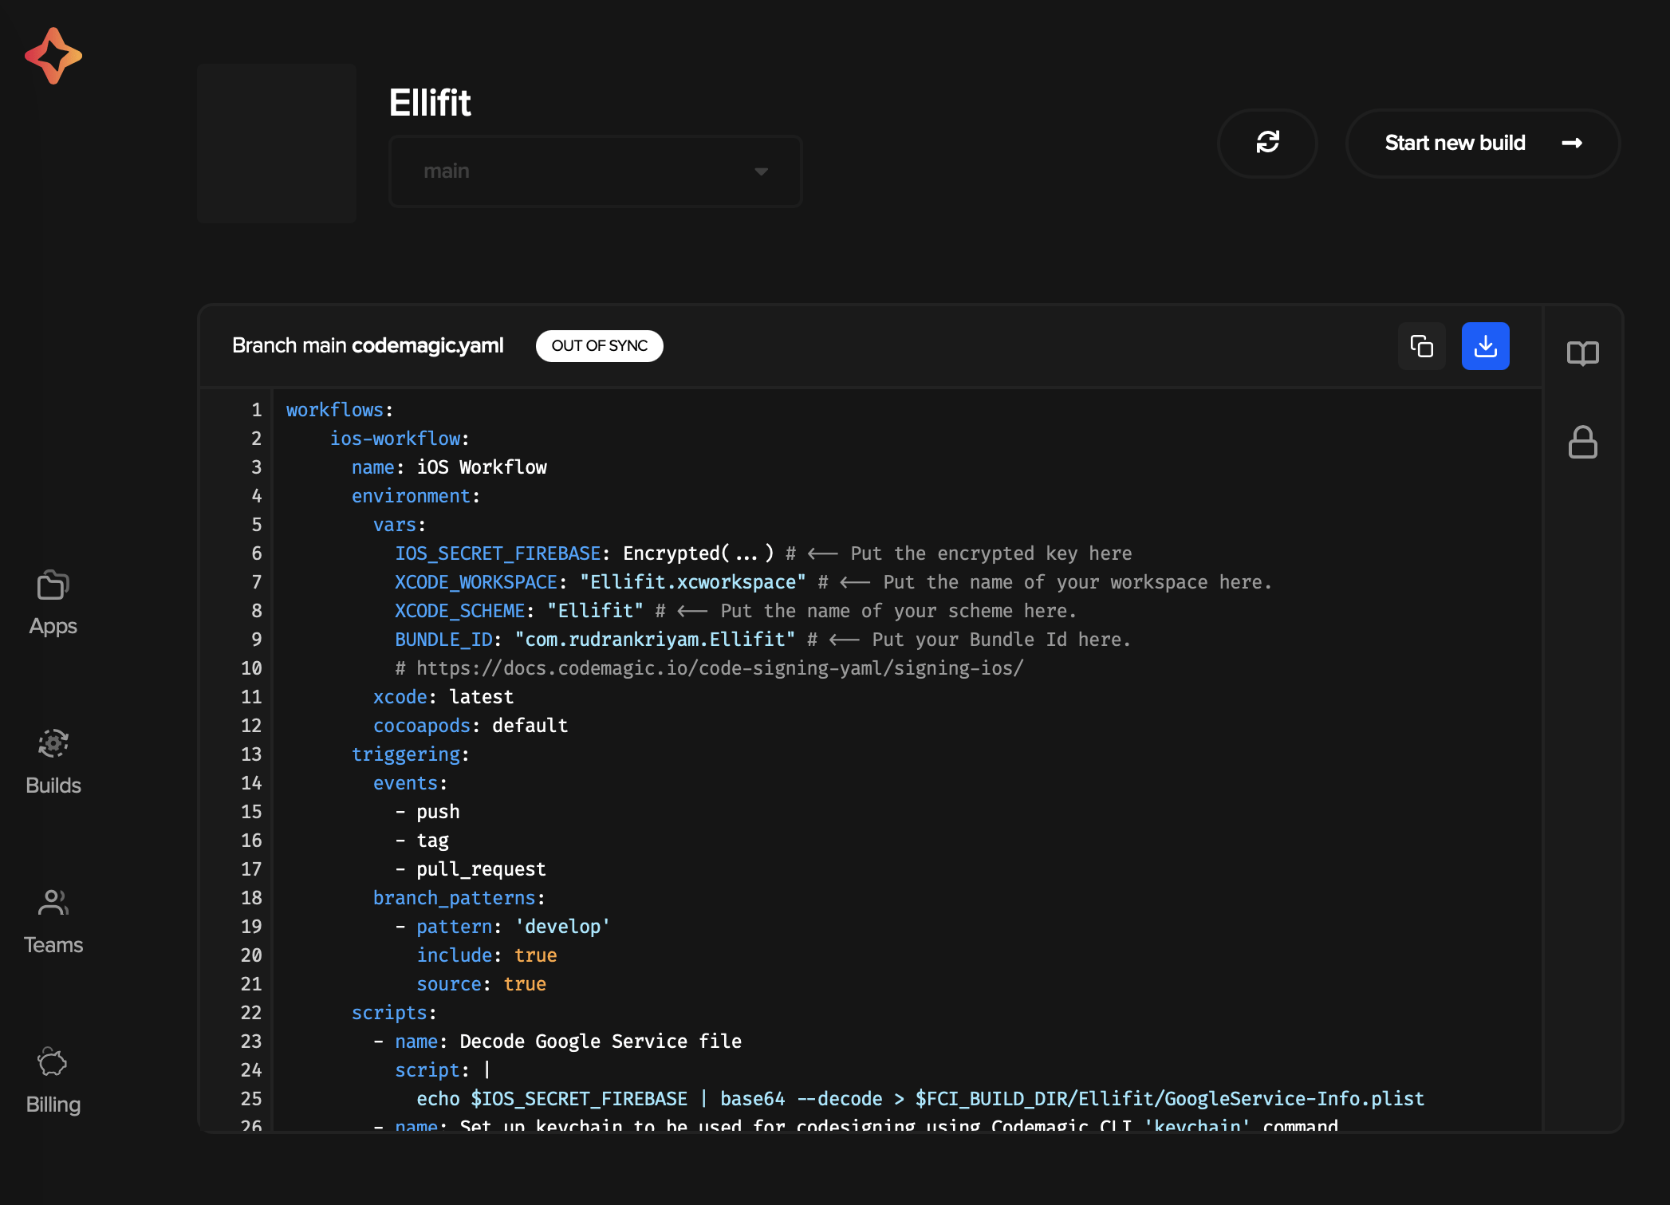Click the source: true line
Image resolution: width=1670 pixels, height=1205 pixels.
481,984
